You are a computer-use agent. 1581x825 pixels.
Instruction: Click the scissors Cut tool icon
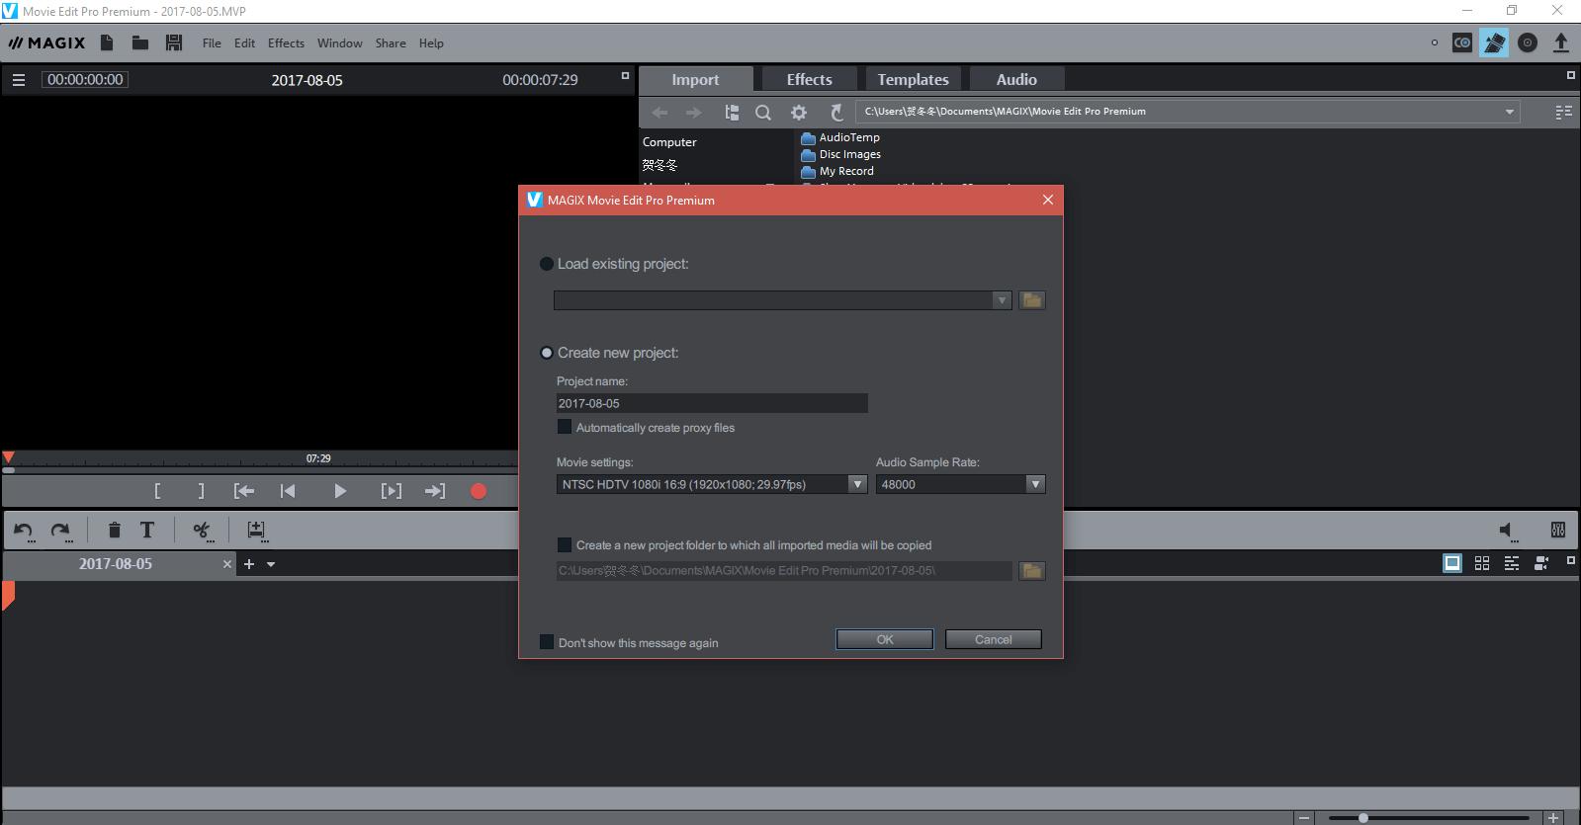tap(202, 531)
